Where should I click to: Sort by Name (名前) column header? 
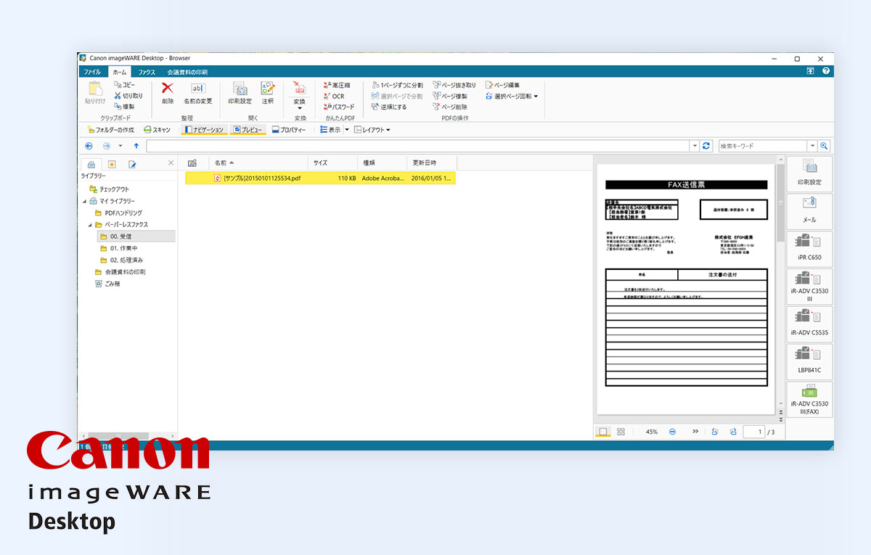(x=258, y=163)
